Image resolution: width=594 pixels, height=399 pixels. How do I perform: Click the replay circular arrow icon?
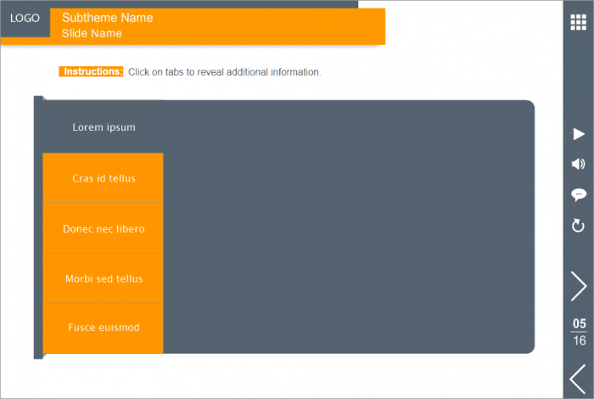[x=579, y=225]
